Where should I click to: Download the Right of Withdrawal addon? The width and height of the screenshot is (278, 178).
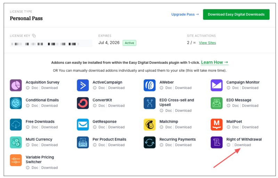pos(243,145)
